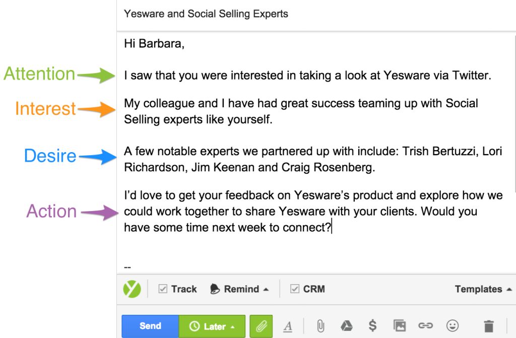The height and width of the screenshot is (338, 516).
Task: Insert a link using the chain icon
Action: click(x=426, y=326)
